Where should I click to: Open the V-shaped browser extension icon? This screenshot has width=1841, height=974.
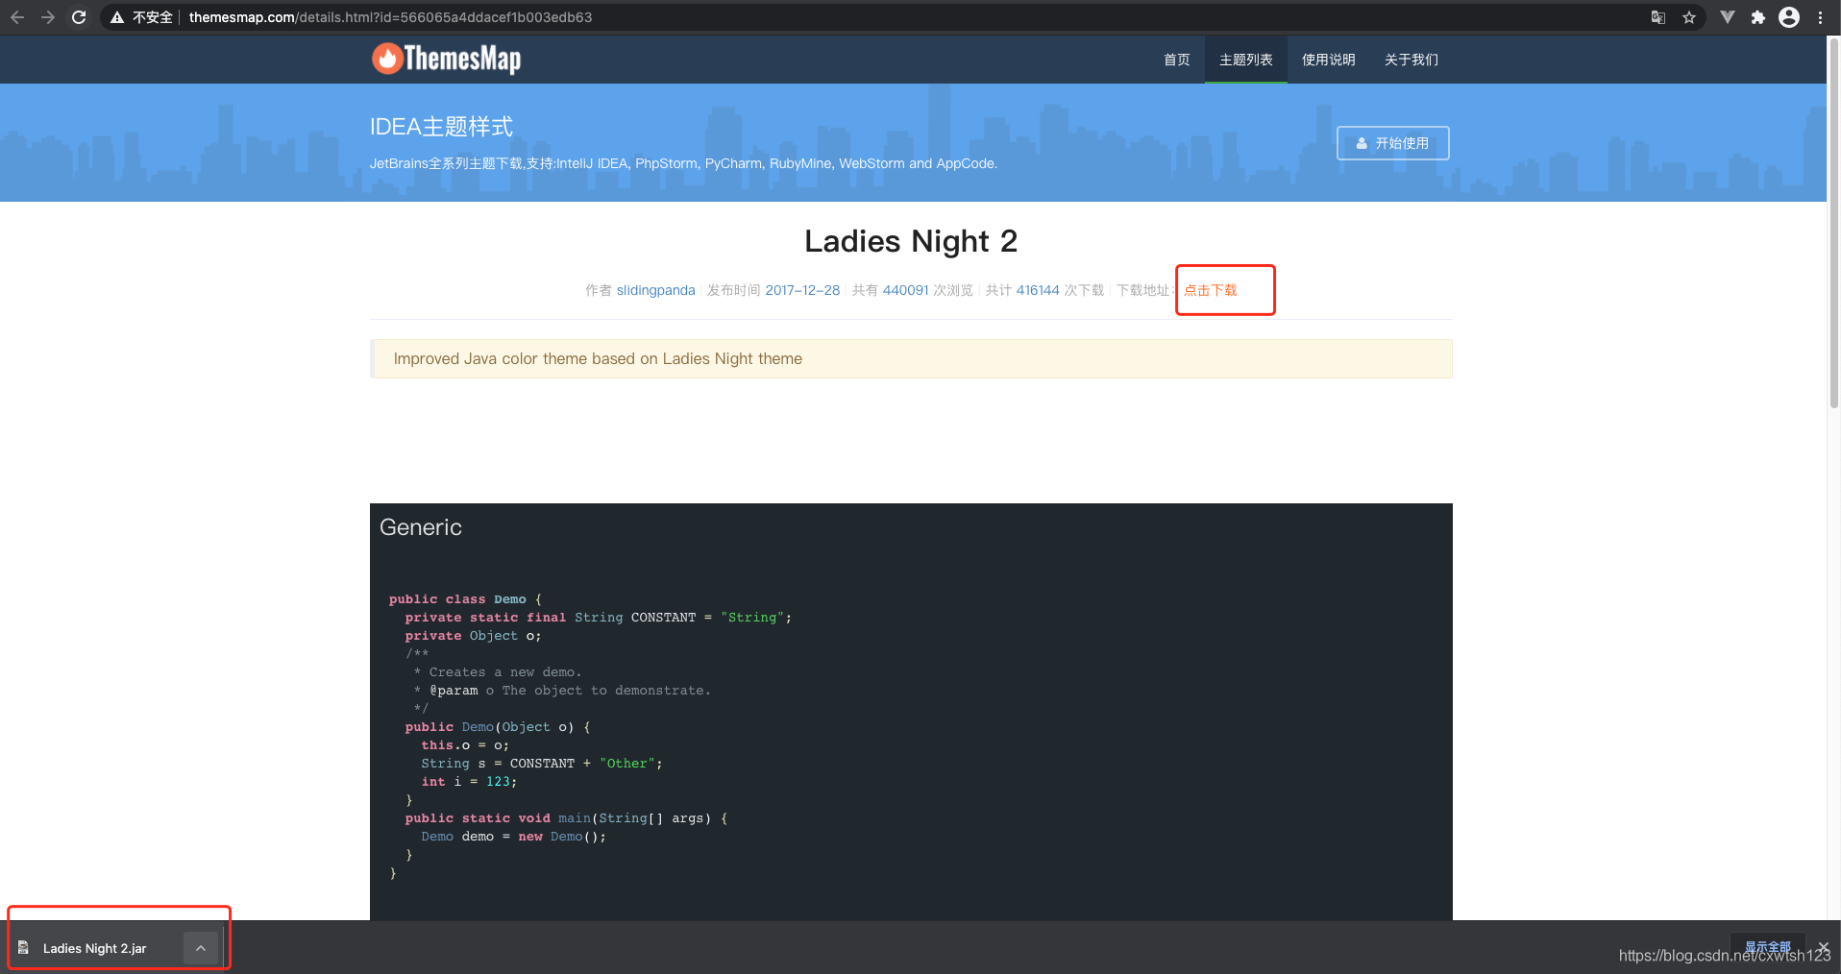coord(1728,17)
